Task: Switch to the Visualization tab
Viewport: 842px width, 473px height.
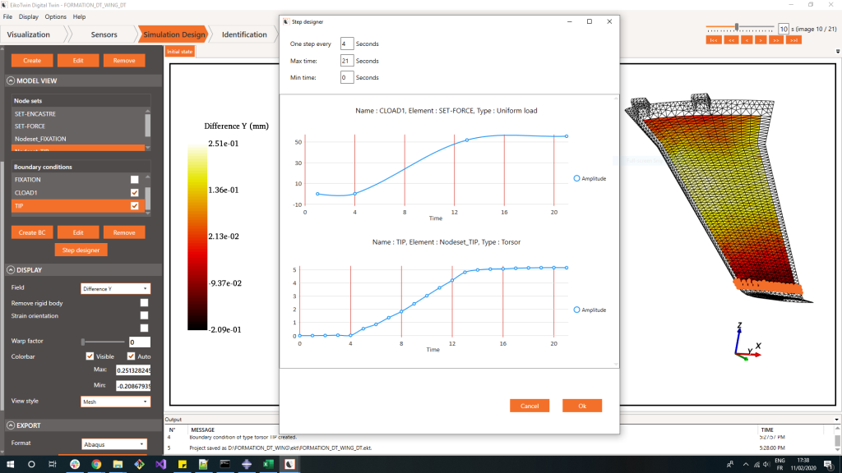Action: point(29,34)
